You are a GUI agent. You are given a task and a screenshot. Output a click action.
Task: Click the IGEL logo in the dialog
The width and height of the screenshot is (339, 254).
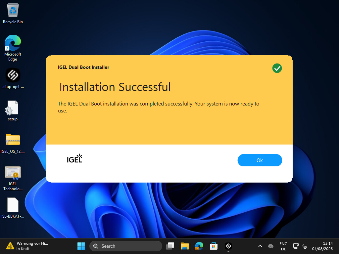(x=74, y=158)
